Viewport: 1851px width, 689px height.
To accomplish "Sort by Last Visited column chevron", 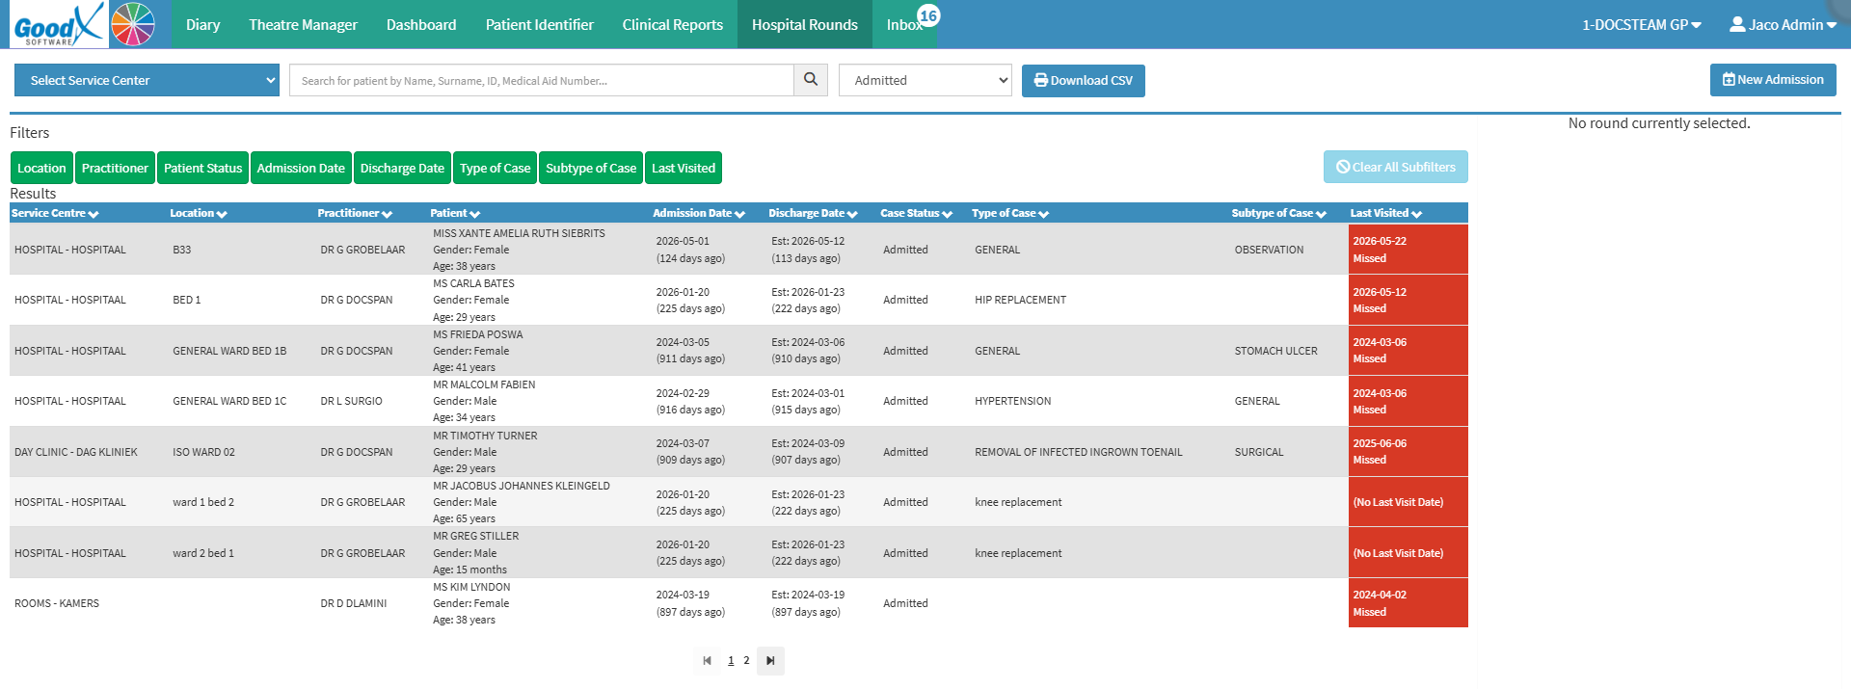I will point(1416,214).
